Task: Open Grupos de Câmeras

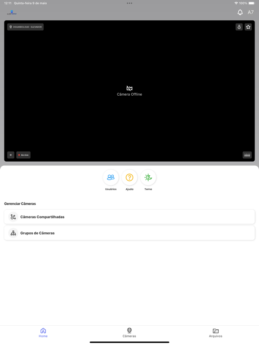Action: (129, 233)
